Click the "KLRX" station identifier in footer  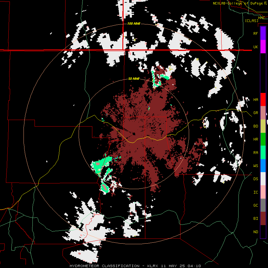pos(153,266)
